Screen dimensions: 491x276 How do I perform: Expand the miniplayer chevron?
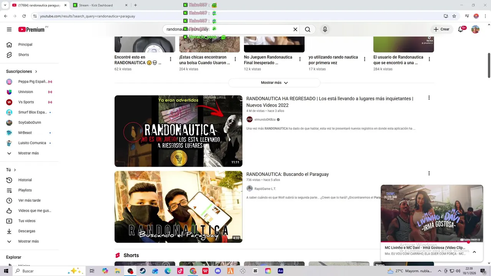point(474,252)
